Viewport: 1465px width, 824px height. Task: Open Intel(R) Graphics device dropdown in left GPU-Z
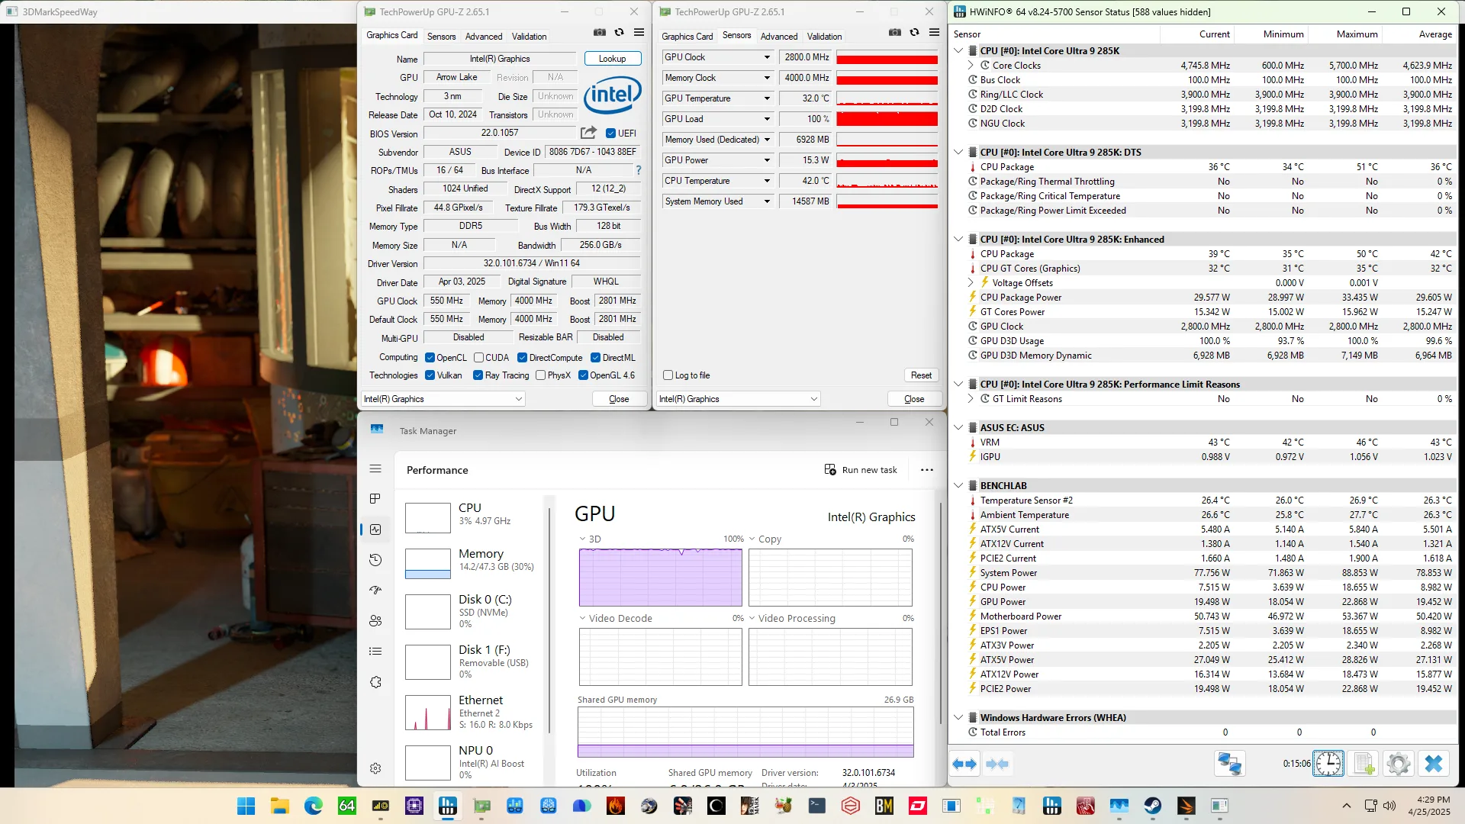[443, 399]
